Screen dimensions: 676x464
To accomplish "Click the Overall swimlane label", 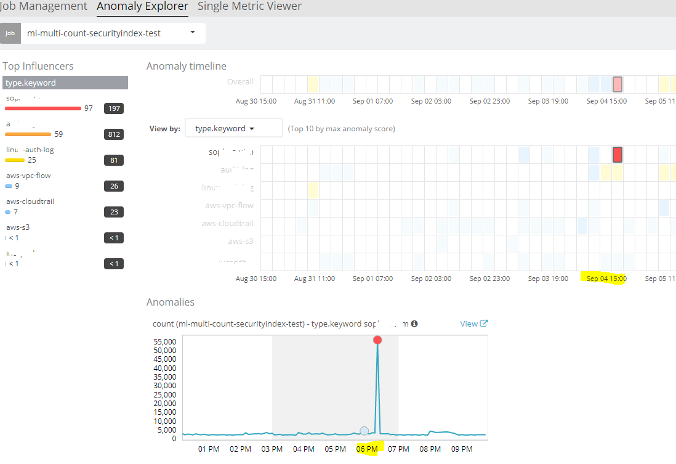I will coord(240,81).
